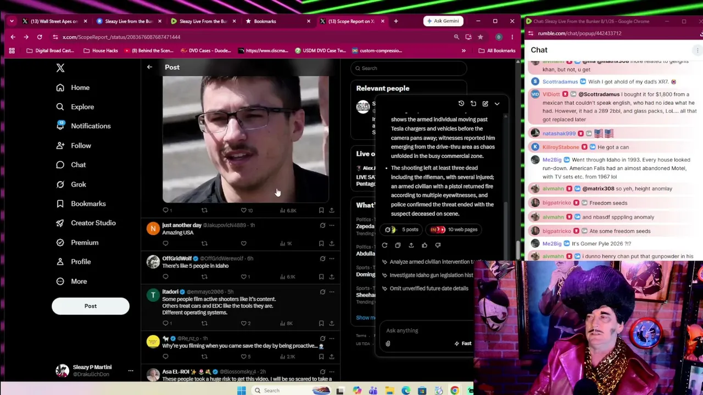Like itadori's reply
This screenshot has width=703, height=395.
[x=246, y=323]
